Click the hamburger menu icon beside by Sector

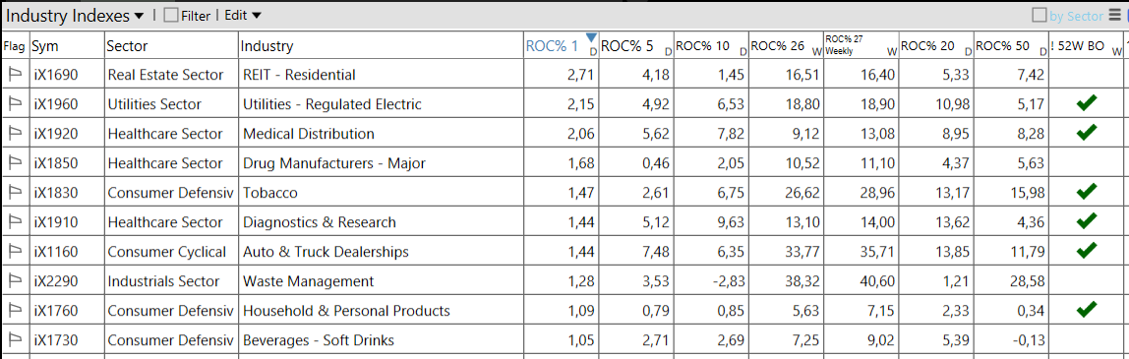(x=1113, y=16)
